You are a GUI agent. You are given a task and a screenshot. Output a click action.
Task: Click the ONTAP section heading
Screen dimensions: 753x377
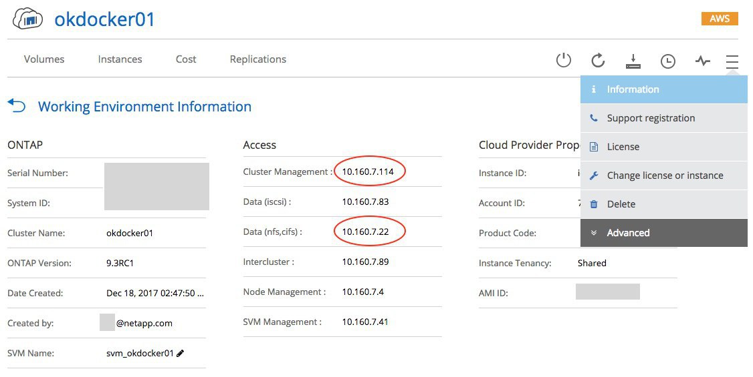[x=25, y=145]
